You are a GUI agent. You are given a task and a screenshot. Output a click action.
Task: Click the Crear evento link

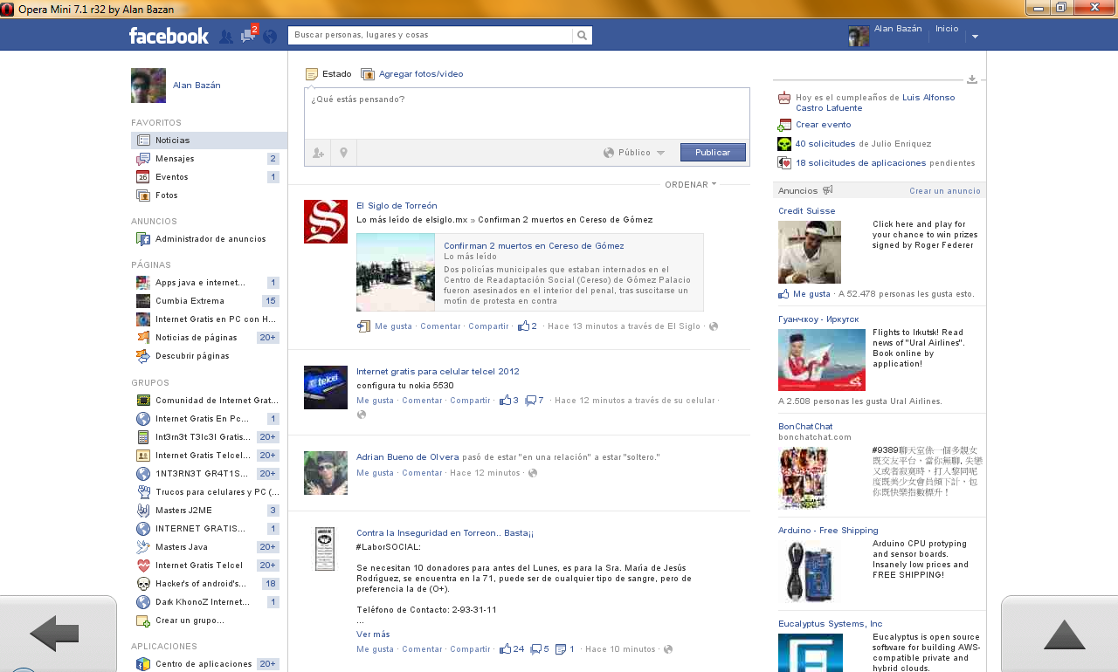point(823,125)
